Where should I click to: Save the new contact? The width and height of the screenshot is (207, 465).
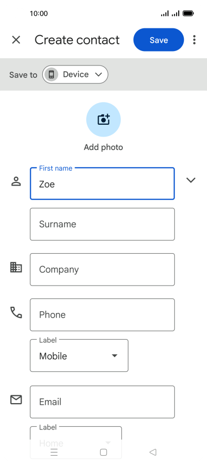[159, 40]
